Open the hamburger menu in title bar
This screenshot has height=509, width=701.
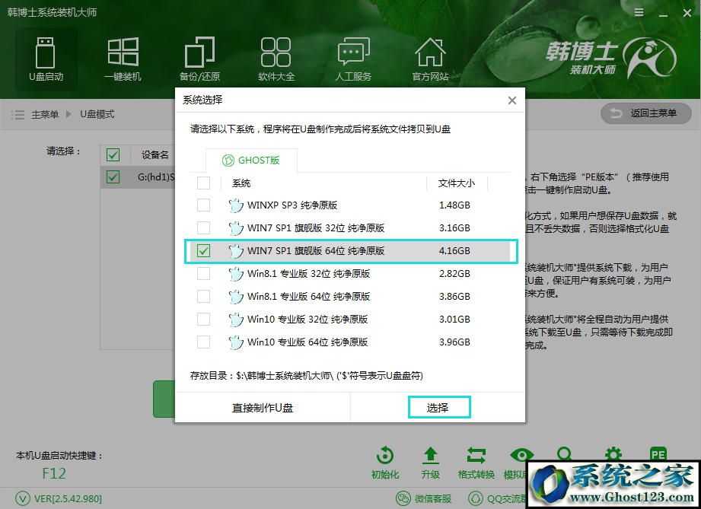(x=639, y=12)
